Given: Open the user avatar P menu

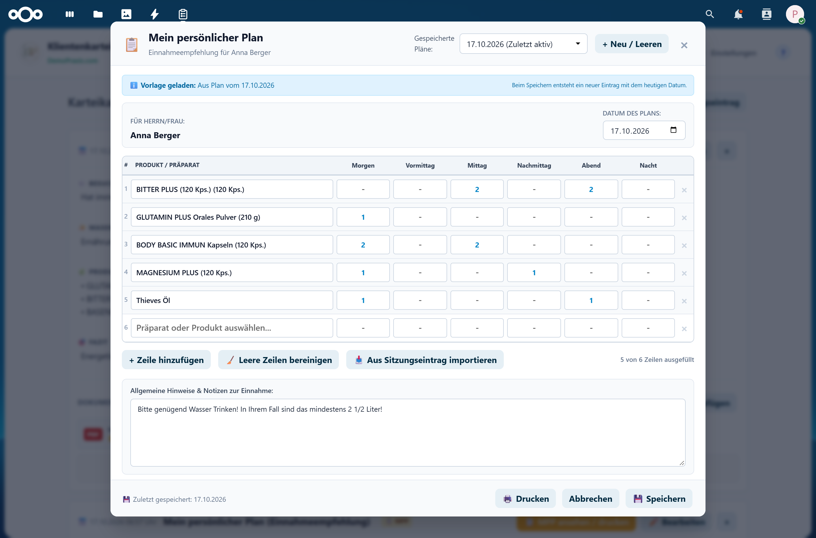Looking at the screenshot, I should [x=795, y=14].
